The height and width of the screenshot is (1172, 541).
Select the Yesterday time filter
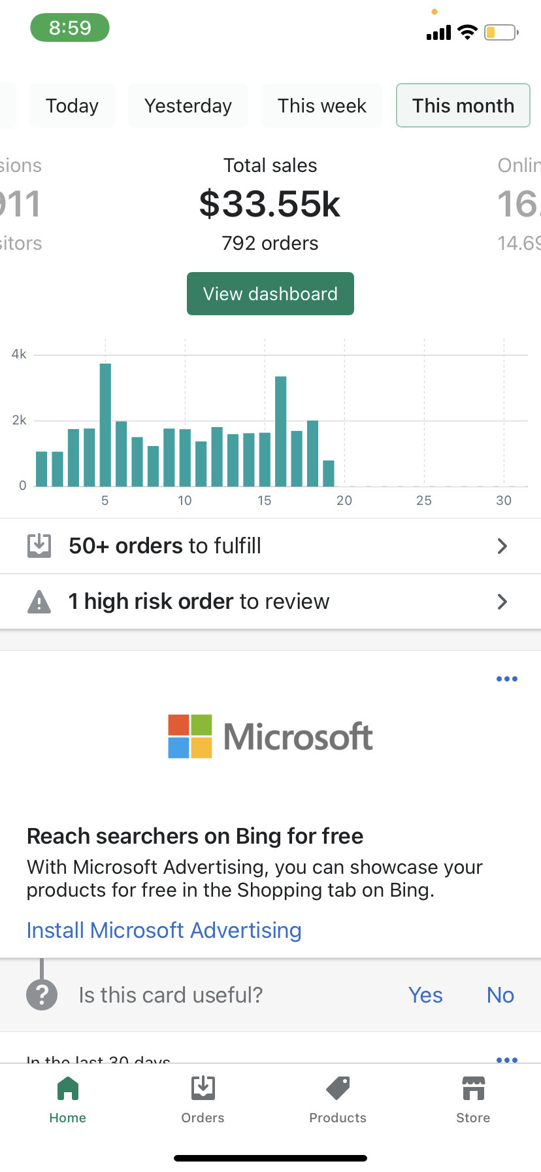click(x=188, y=105)
